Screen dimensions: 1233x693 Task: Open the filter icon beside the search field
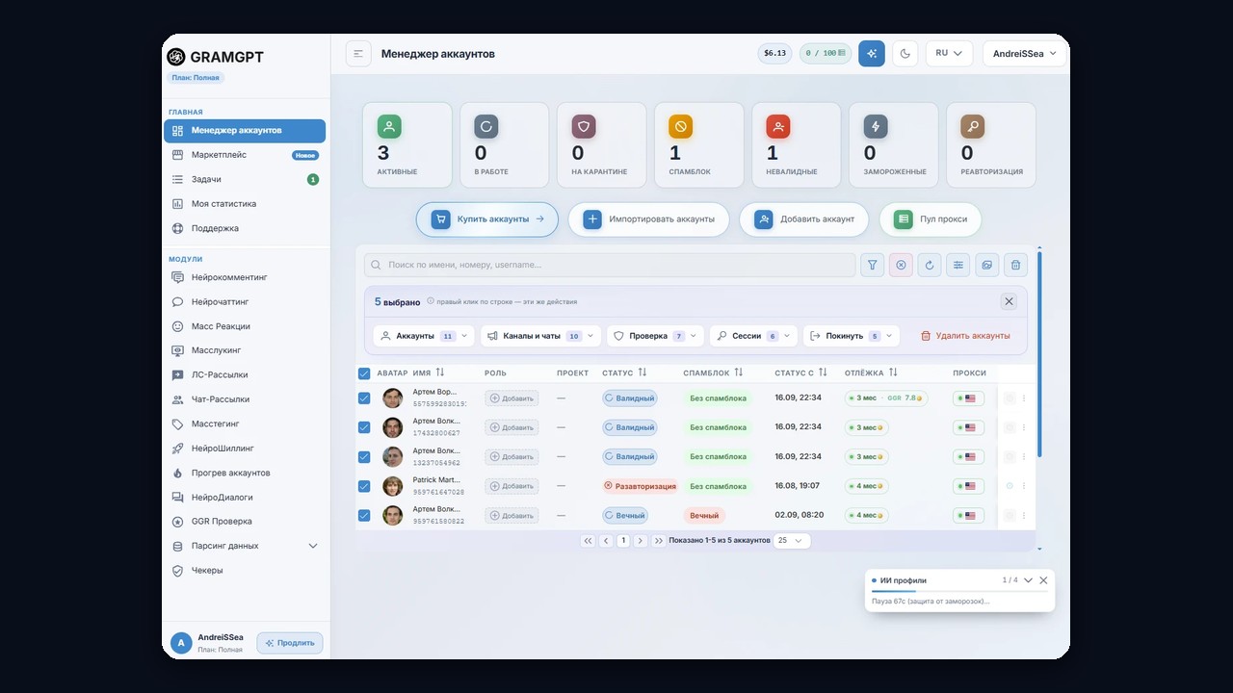point(872,265)
